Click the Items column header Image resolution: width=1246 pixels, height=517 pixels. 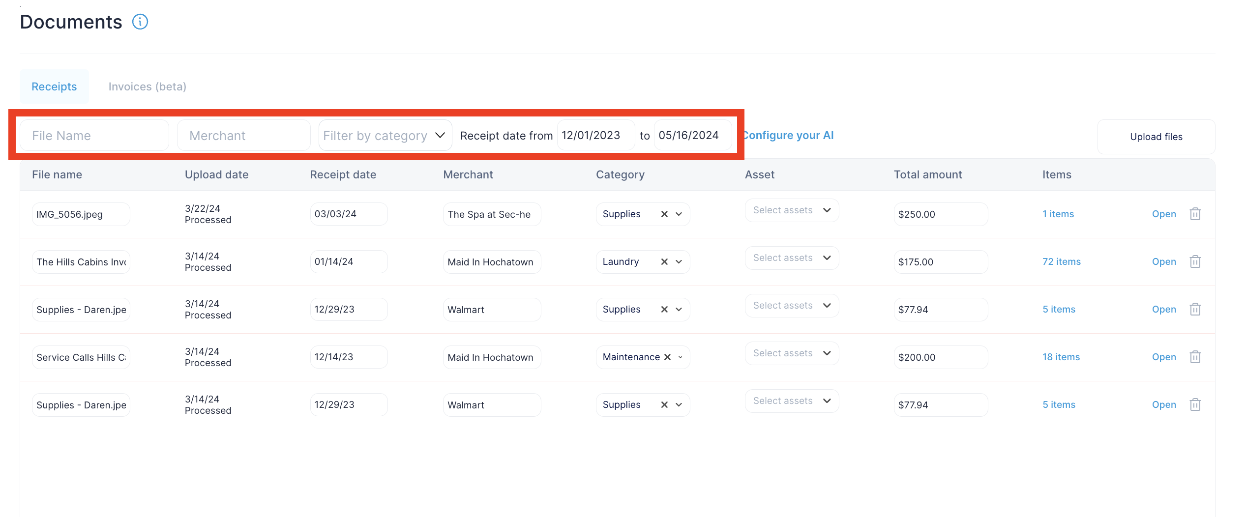pyautogui.click(x=1057, y=174)
